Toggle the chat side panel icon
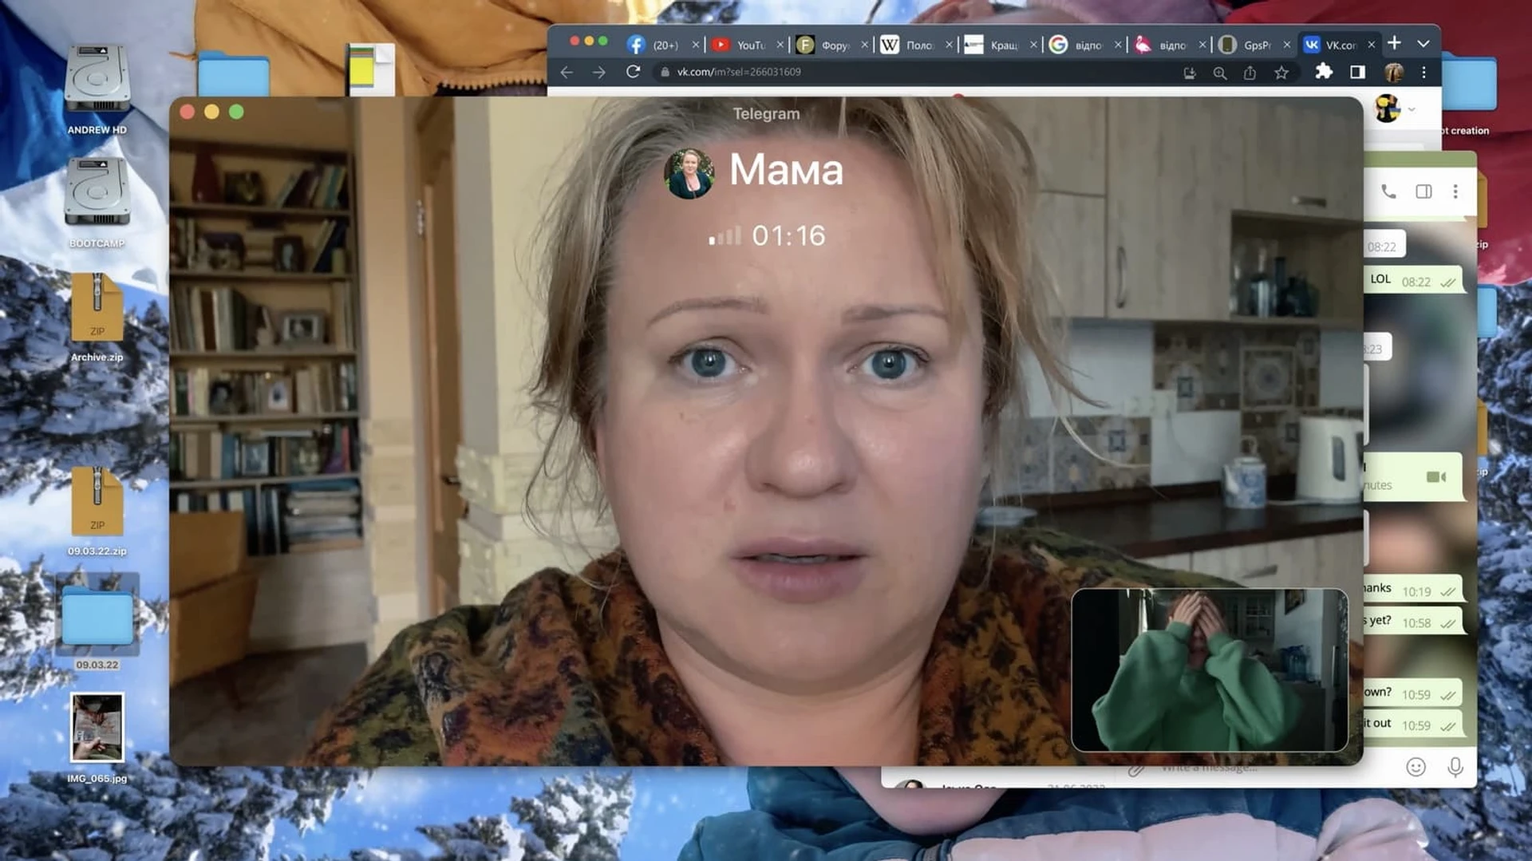The height and width of the screenshot is (861, 1532). (x=1423, y=192)
